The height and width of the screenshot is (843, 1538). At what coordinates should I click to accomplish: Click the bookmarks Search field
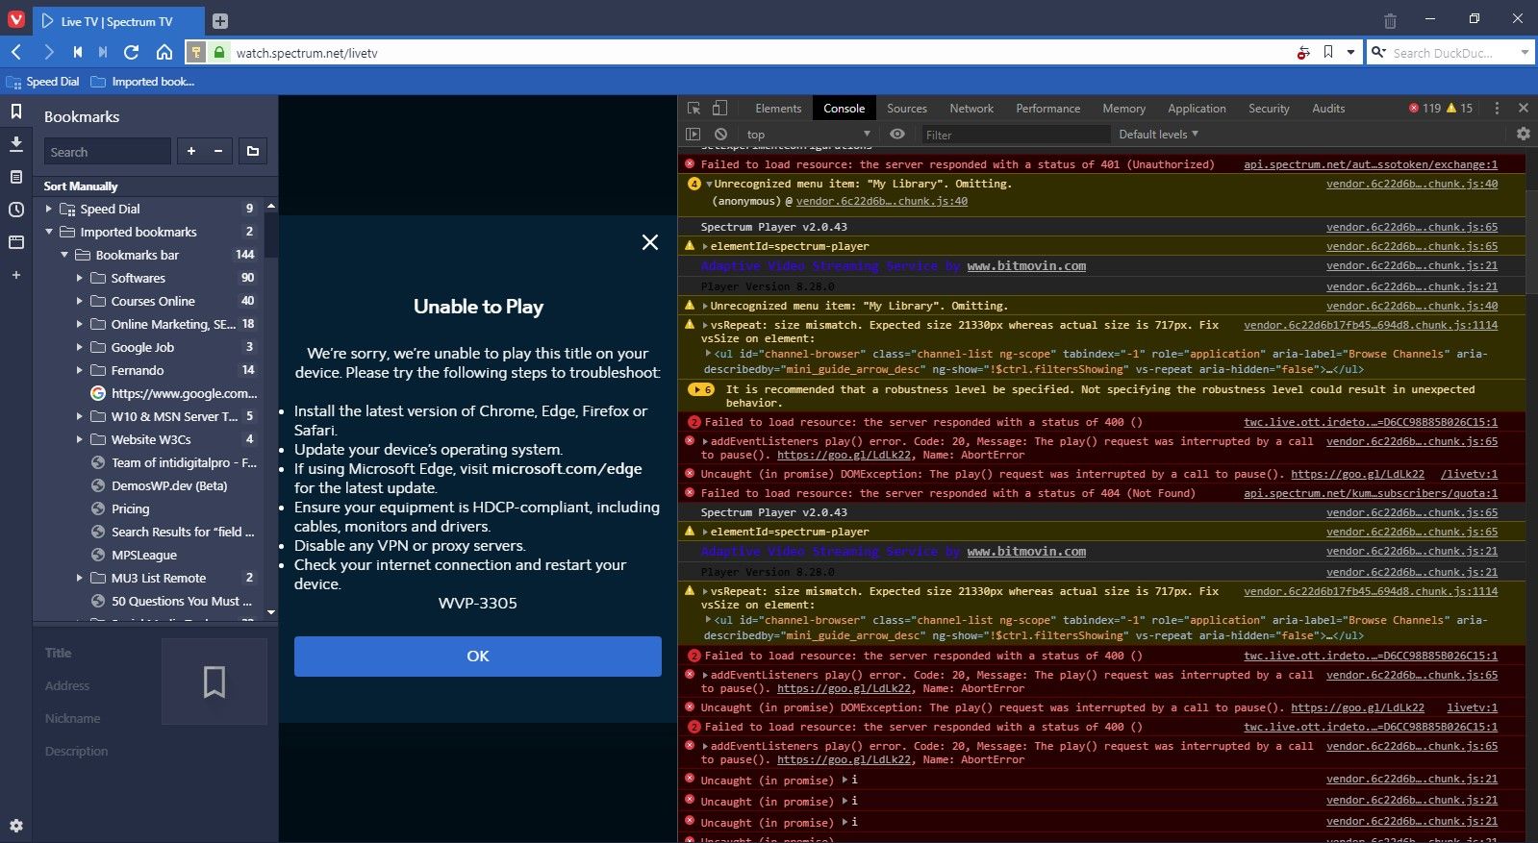point(108,152)
